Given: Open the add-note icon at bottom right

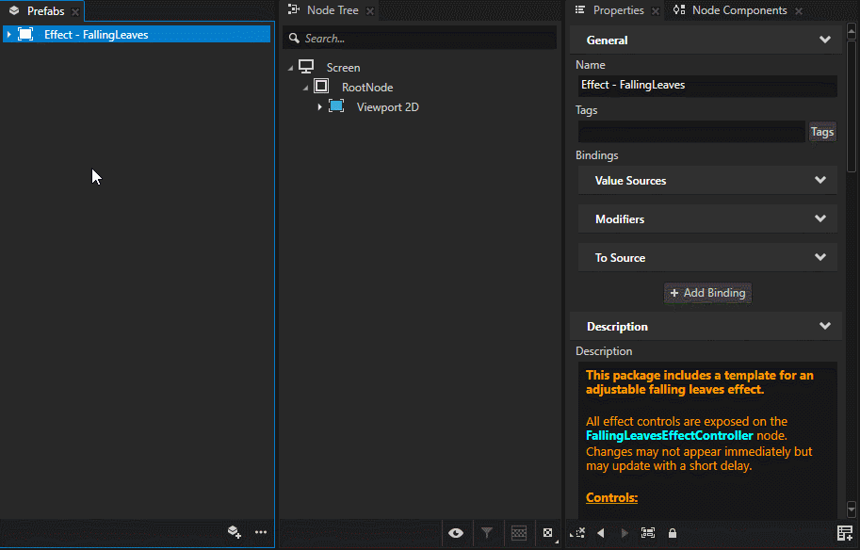Looking at the screenshot, I should [x=843, y=532].
